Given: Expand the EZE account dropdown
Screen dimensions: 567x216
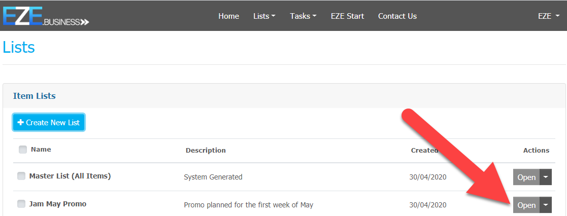Looking at the screenshot, I should tap(548, 16).
